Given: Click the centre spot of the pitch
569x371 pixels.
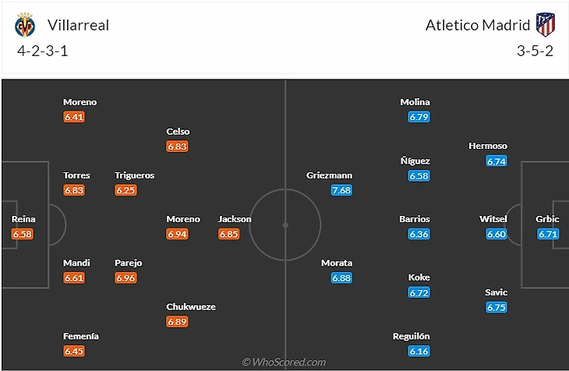Looking at the screenshot, I should pyautogui.click(x=285, y=225).
